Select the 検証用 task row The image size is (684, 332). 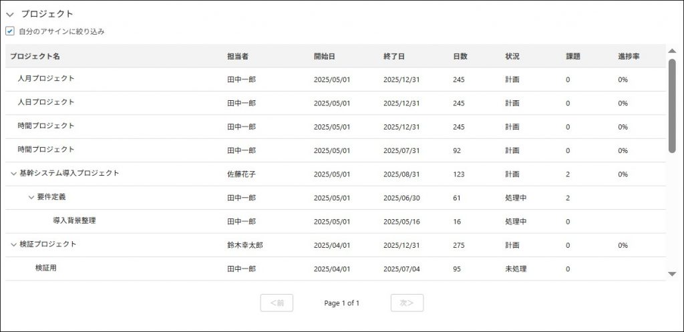tap(335, 269)
